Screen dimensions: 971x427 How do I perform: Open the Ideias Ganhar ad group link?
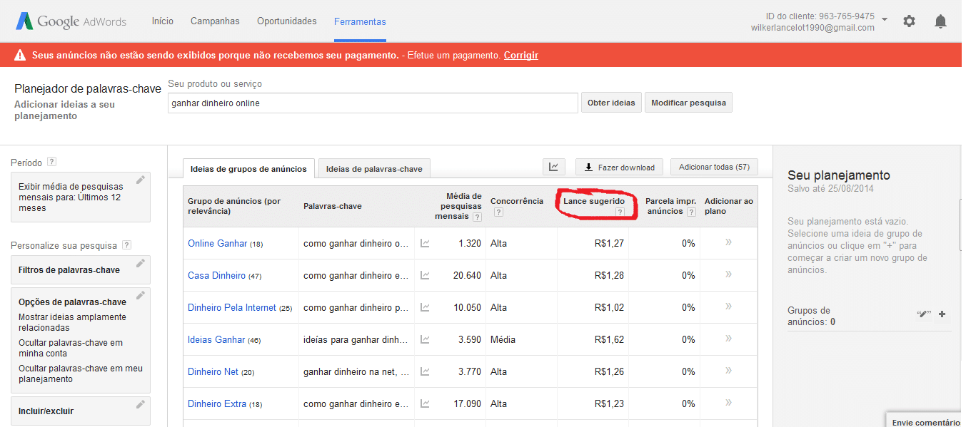[x=216, y=339]
